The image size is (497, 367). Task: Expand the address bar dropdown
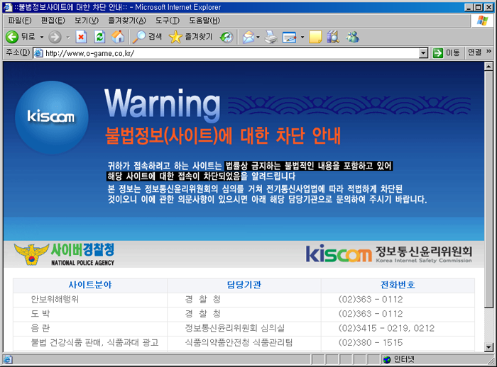point(423,53)
